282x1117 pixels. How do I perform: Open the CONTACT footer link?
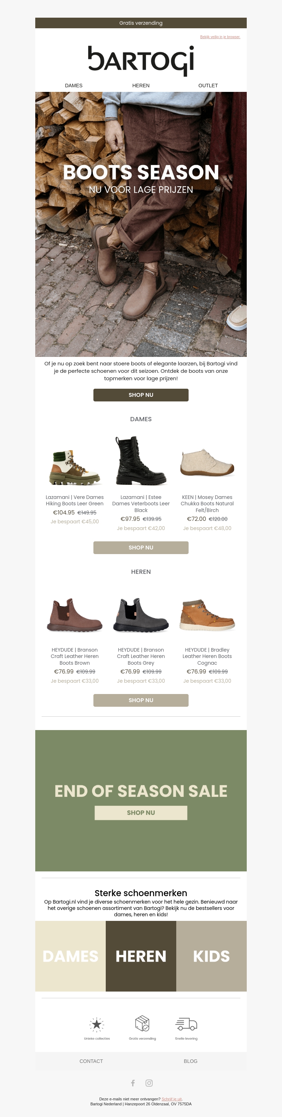click(91, 1061)
